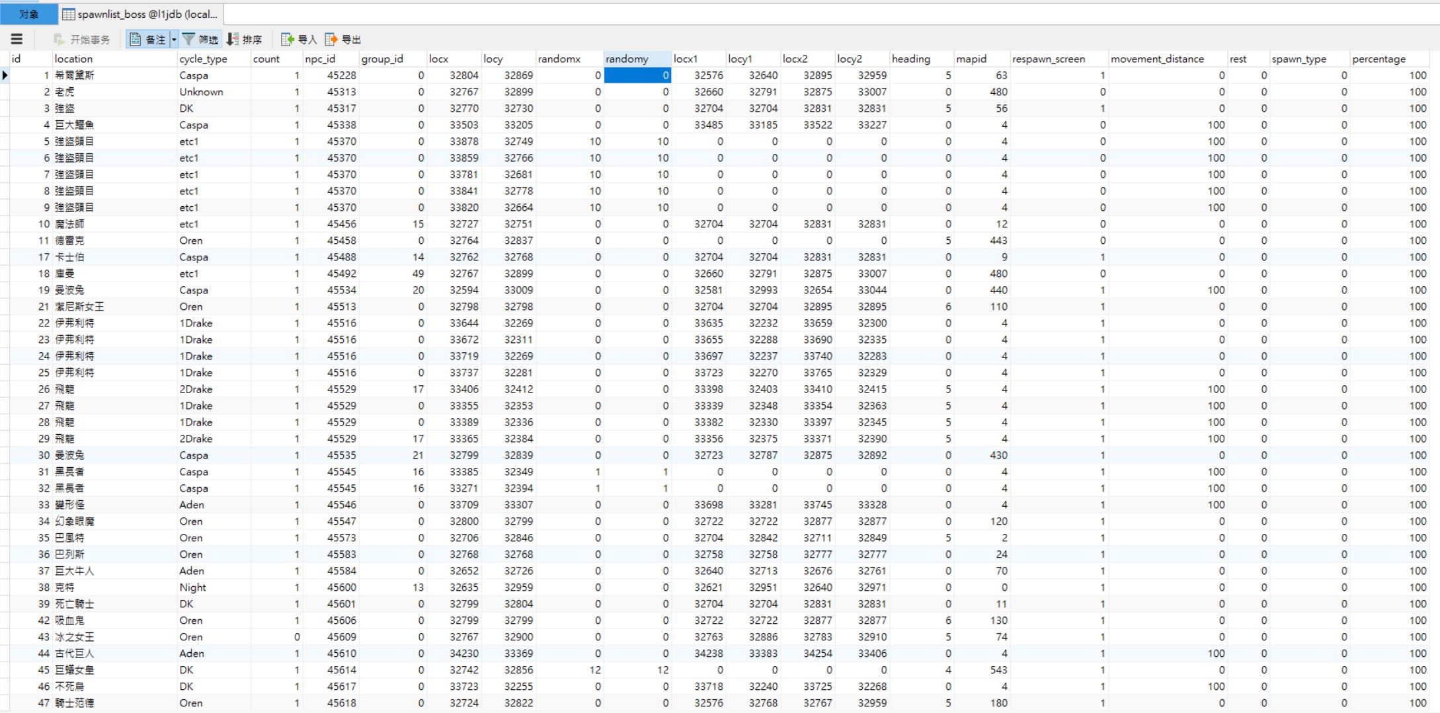
Task: Select the npc_id cell 45228
Action: click(x=331, y=75)
